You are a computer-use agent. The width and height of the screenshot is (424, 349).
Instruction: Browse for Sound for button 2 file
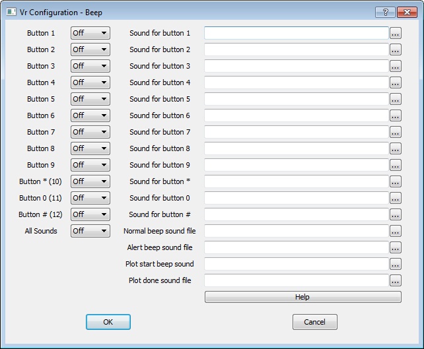[396, 49]
